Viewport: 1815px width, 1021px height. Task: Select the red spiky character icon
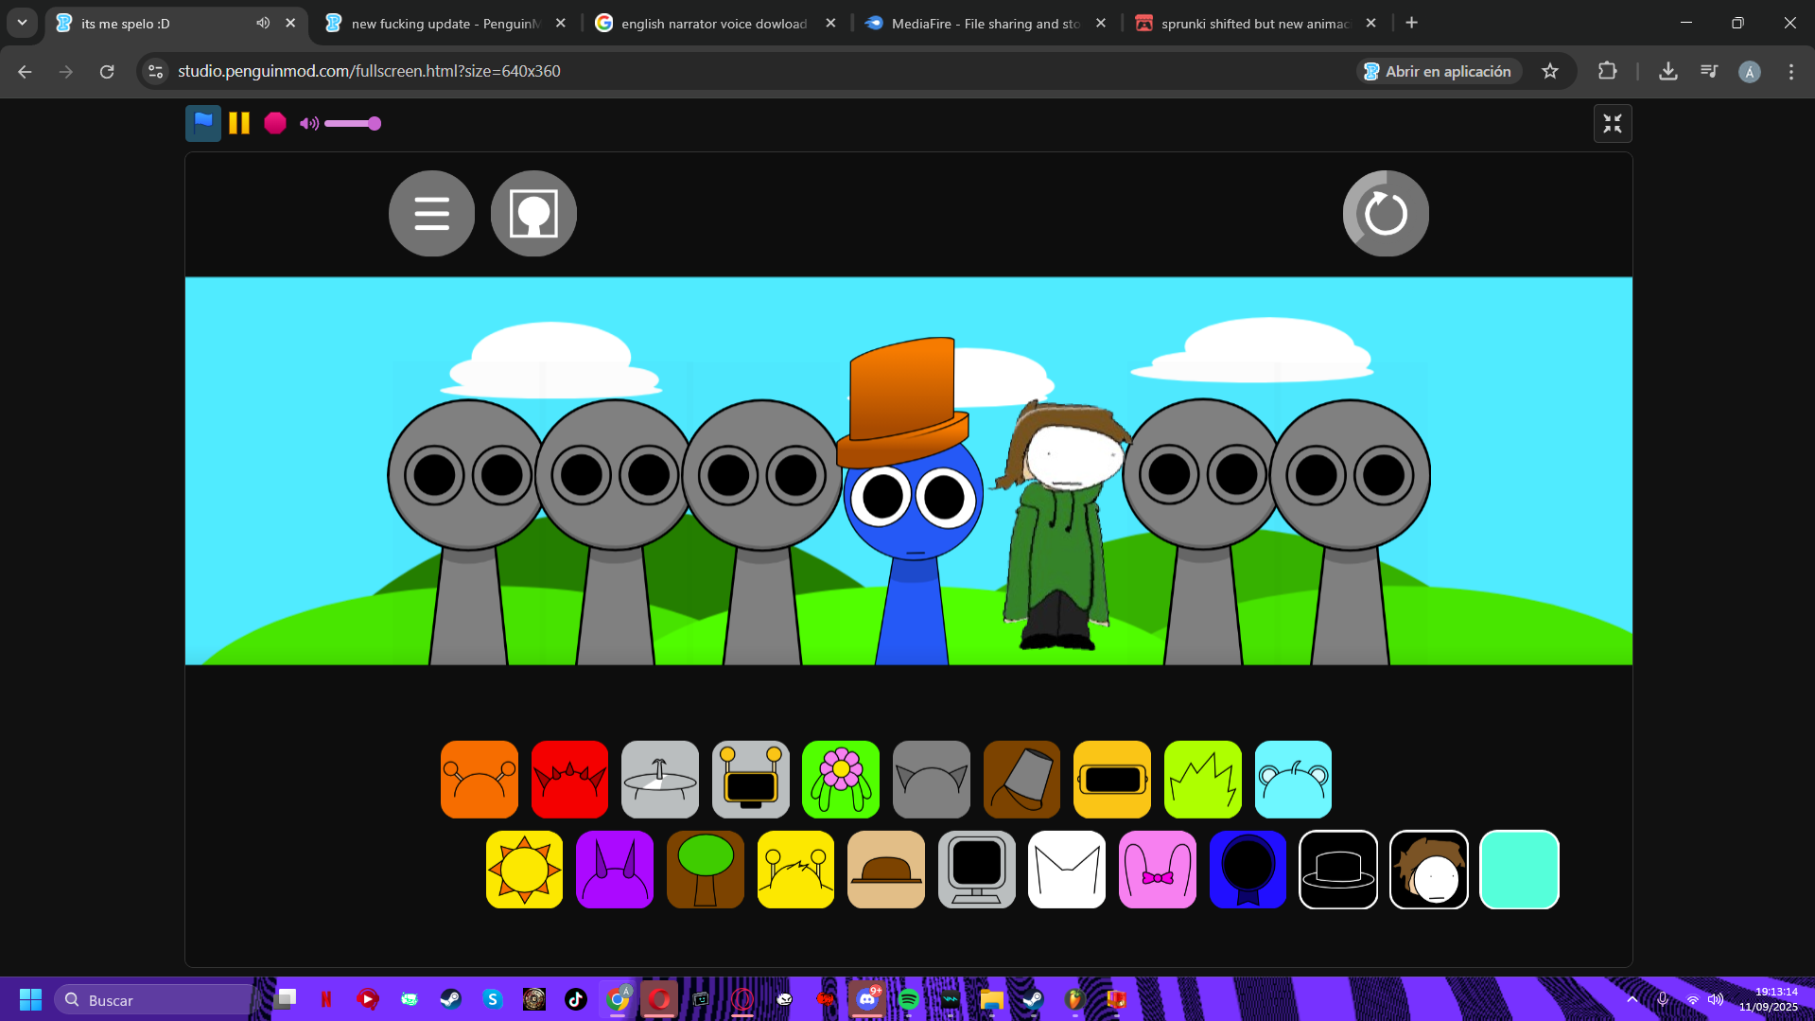coord(569,779)
